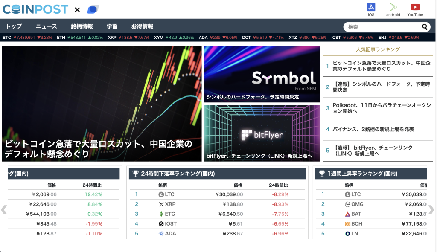437x252 pixels.
Task: Click the 24時間下落率ランキング(国内) header
Action: point(217,174)
